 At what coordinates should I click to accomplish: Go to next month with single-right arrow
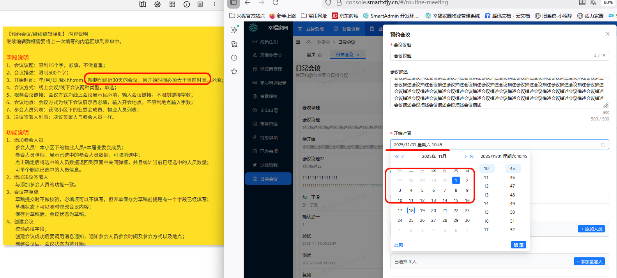click(x=465, y=157)
